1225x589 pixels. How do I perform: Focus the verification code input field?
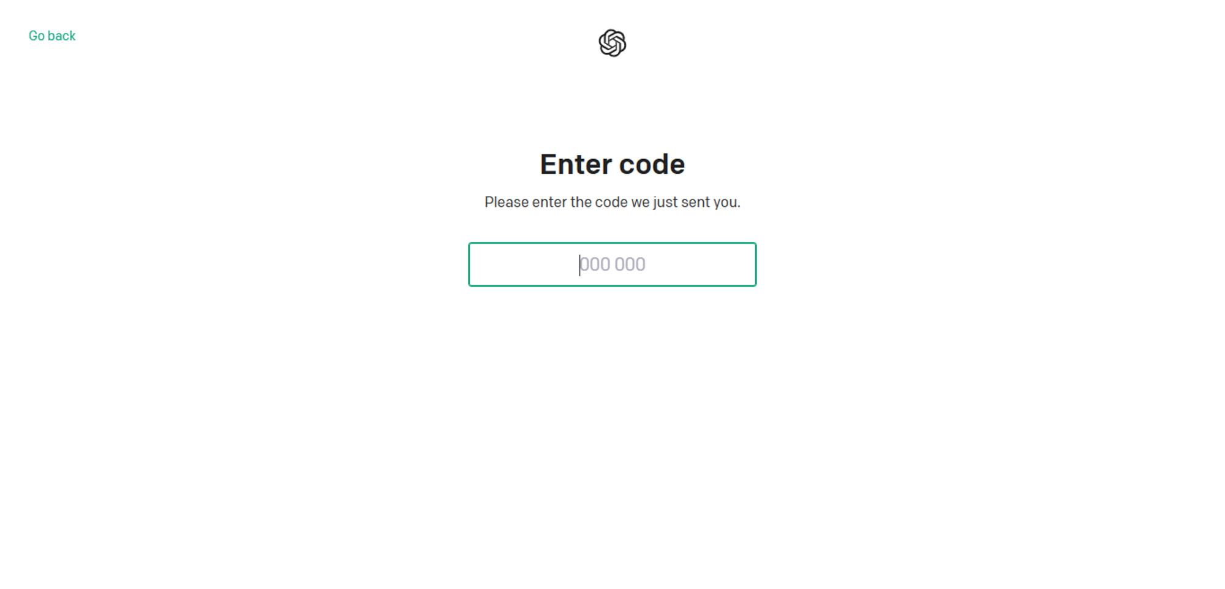coord(612,264)
